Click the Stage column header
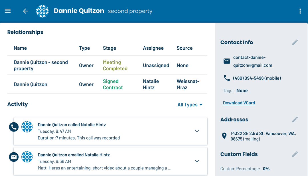This screenshot has height=176, width=308. coord(110,48)
